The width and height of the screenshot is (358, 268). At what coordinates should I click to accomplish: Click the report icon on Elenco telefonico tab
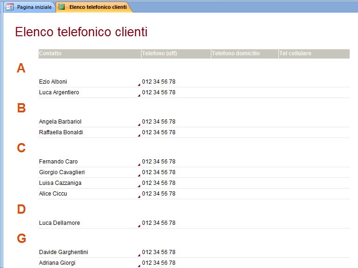tap(62, 7)
